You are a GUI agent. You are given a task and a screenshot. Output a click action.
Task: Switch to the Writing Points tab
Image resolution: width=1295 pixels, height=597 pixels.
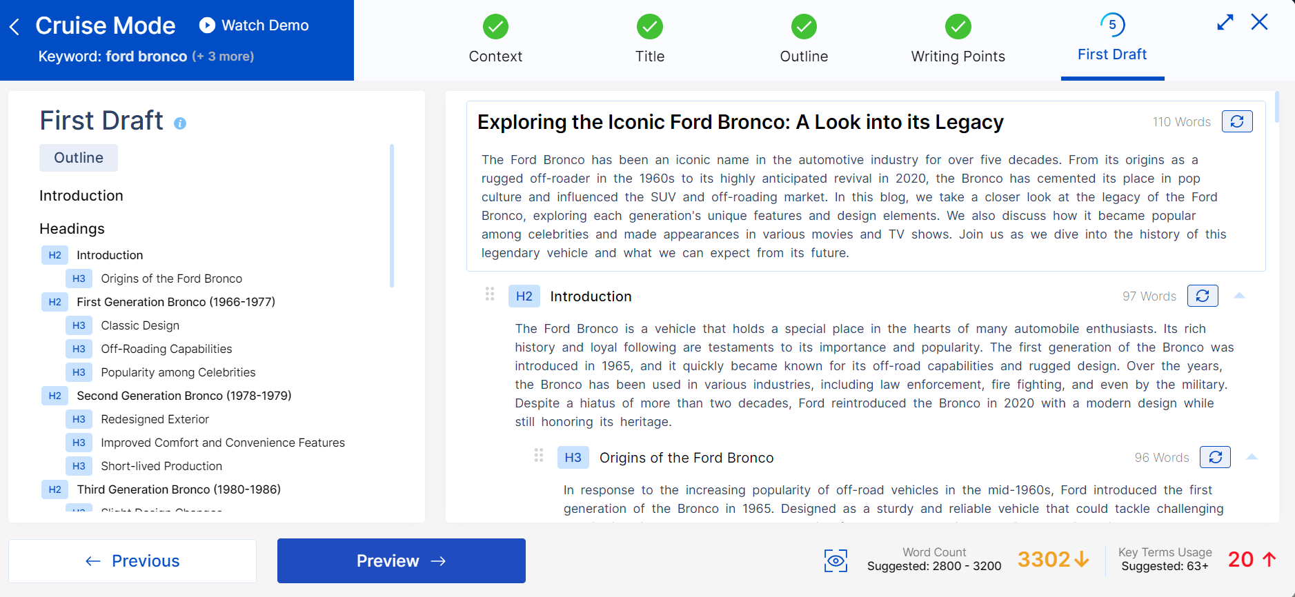958,57
